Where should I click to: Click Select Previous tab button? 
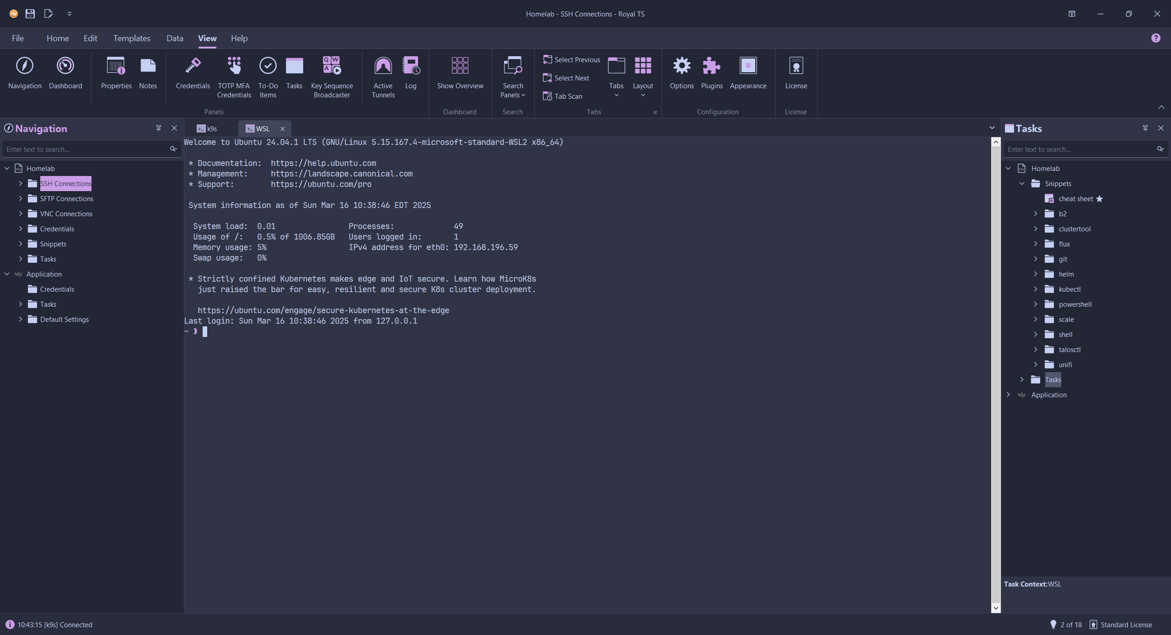pyautogui.click(x=571, y=60)
